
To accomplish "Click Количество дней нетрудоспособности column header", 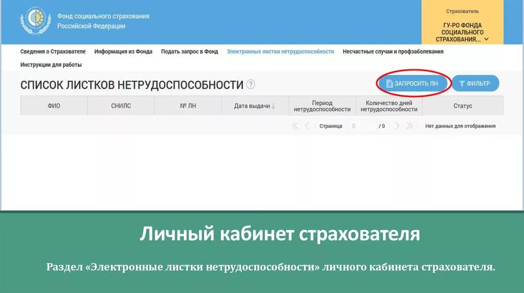I will [x=389, y=106].
